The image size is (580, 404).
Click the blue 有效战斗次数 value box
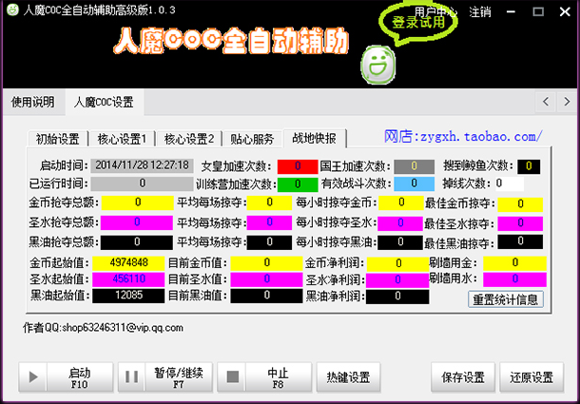pyautogui.click(x=414, y=183)
